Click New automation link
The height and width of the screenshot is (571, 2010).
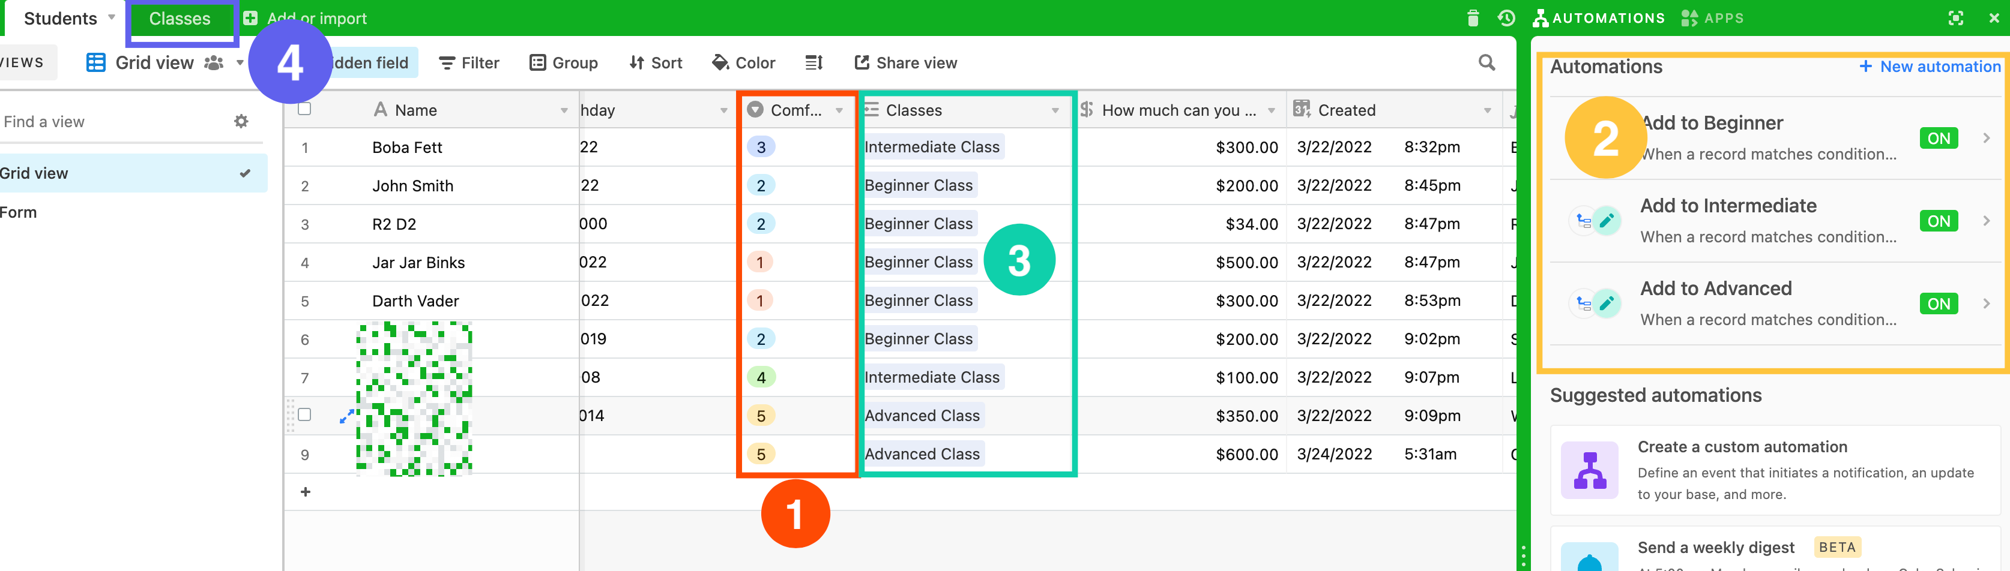click(1930, 67)
